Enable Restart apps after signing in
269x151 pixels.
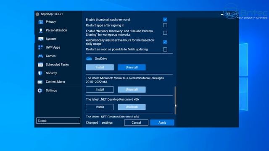tap(165, 25)
